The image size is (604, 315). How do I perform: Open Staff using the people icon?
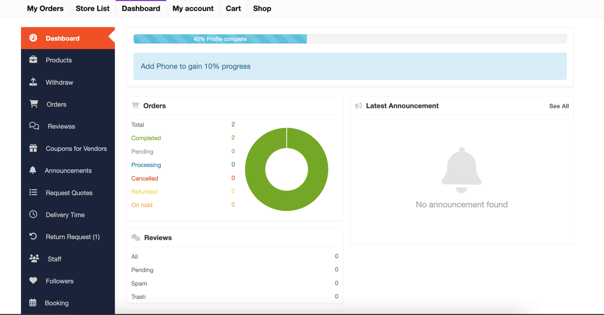tap(33, 258)
